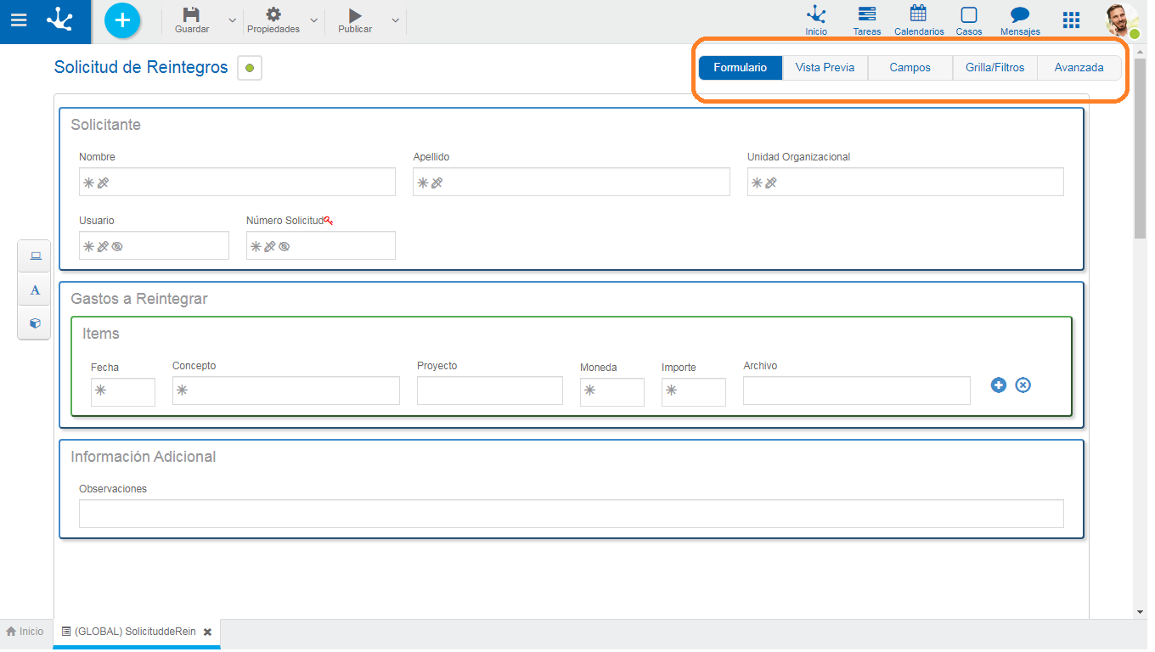
Task: Switch to the Formulario tab
Action: click(740, 68)
